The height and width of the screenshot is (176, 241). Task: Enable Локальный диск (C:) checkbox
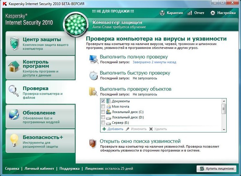click(x=103, y=112)
